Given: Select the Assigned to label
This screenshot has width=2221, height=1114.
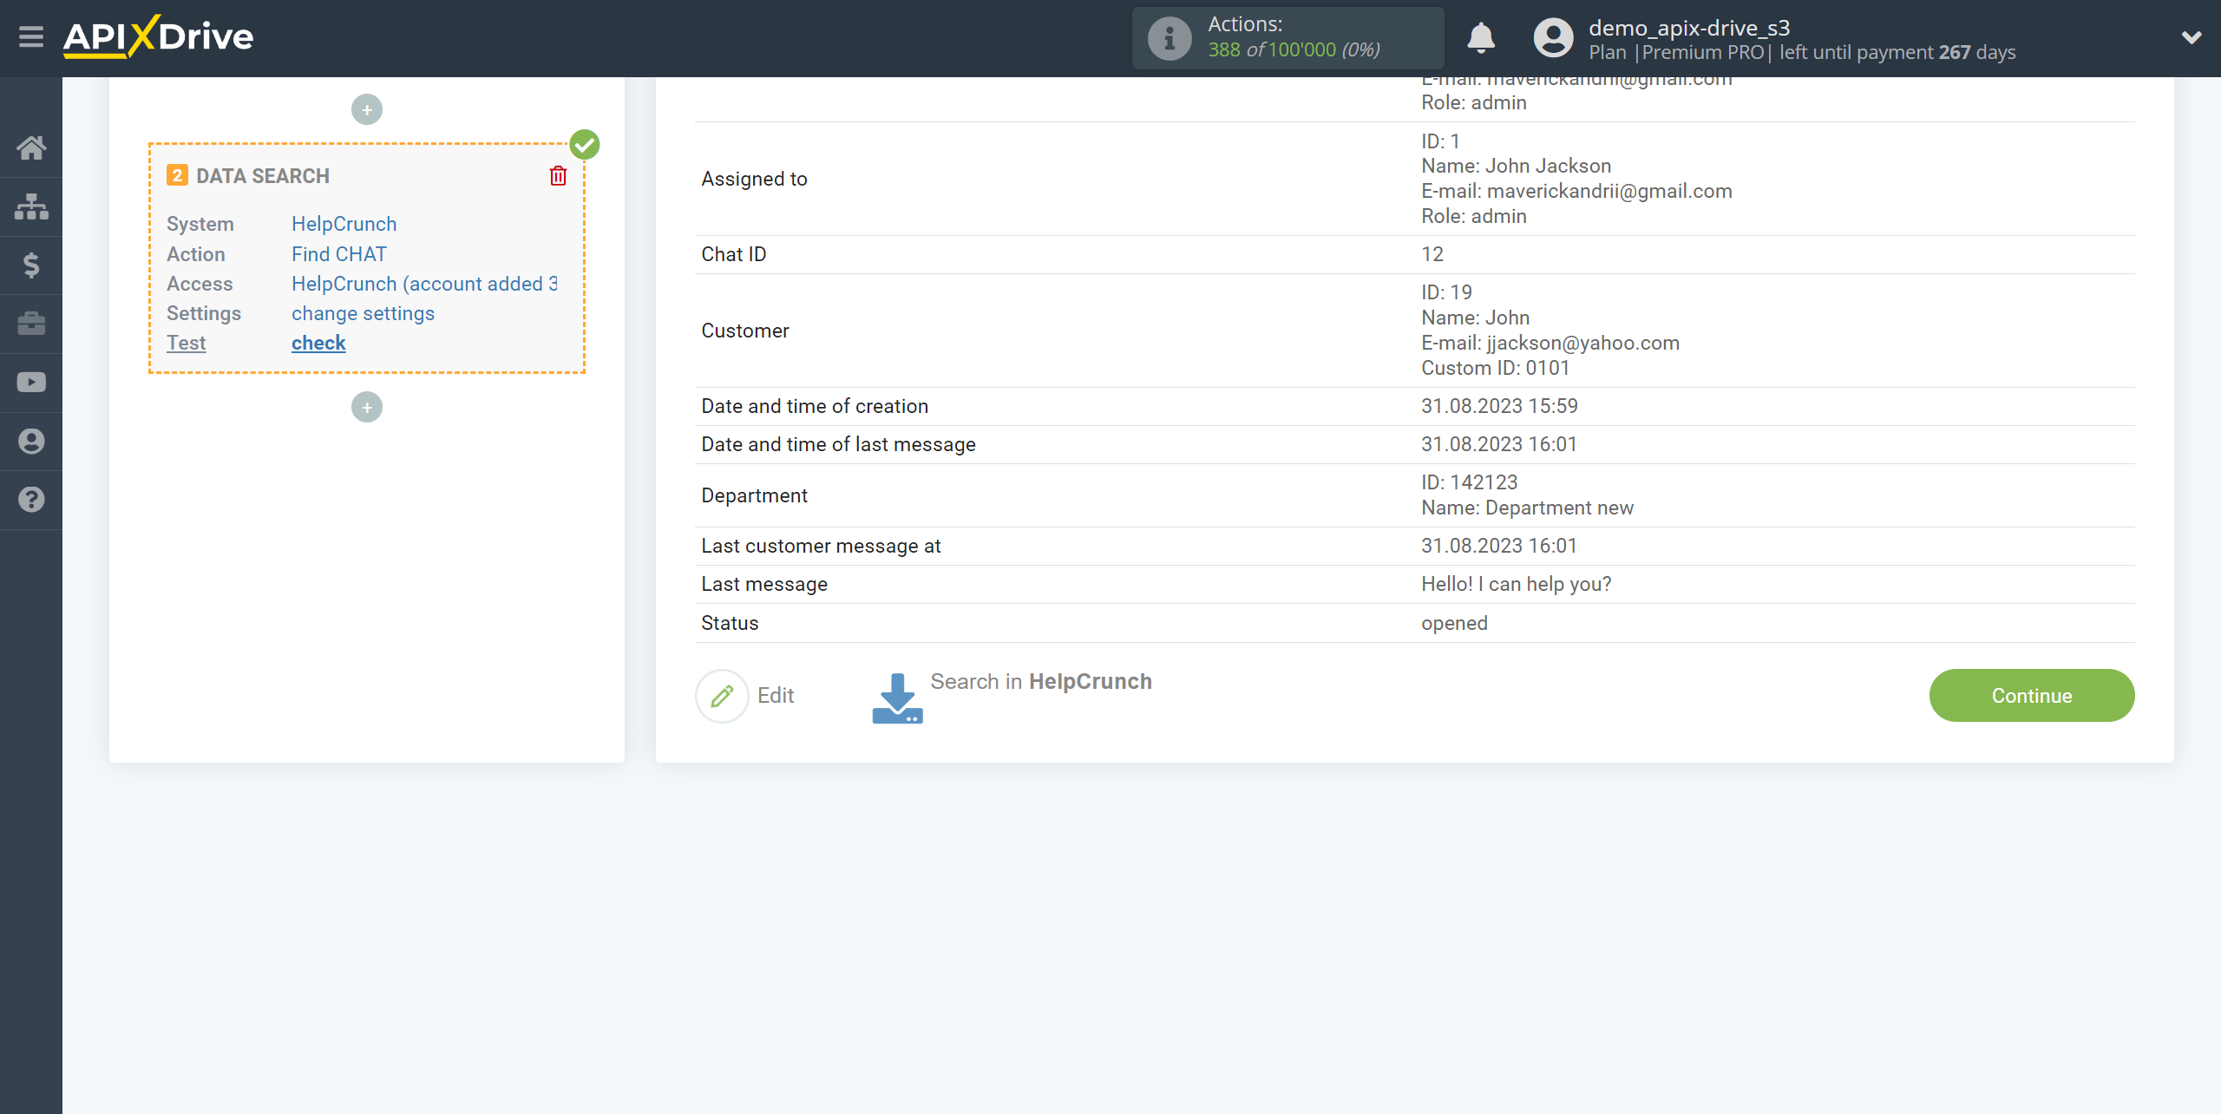Looking at the screenshot, I should 754,179.
